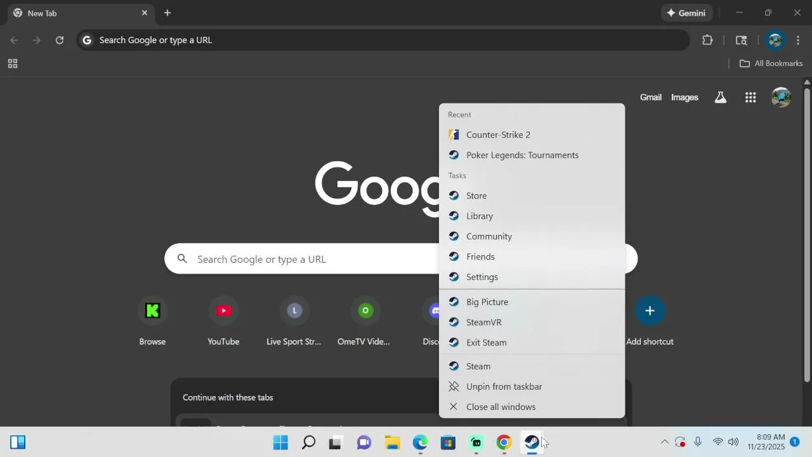Click the Chrome back arrow

14,40
